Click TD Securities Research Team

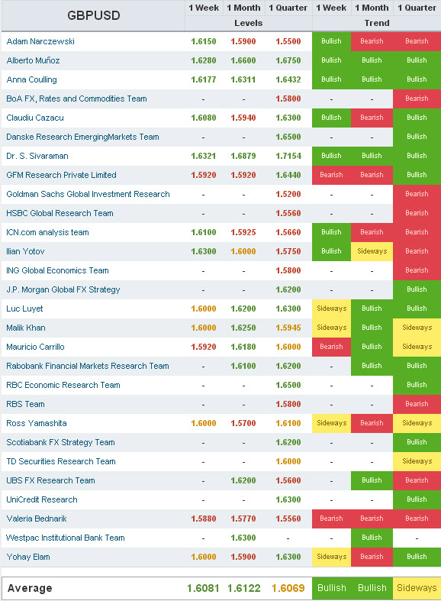tap(61, 461)
